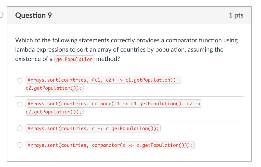Click the answer text containing comparator(c -> c.getPopulation())
The width and height of the screenshot is (261, 167).
[110, 145]
